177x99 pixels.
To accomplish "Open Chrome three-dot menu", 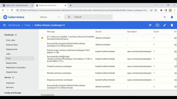I will (175, 10).
